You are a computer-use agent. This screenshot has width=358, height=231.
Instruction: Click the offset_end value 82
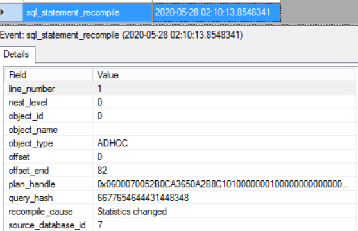pyautogui.click(x=102, y=170)
